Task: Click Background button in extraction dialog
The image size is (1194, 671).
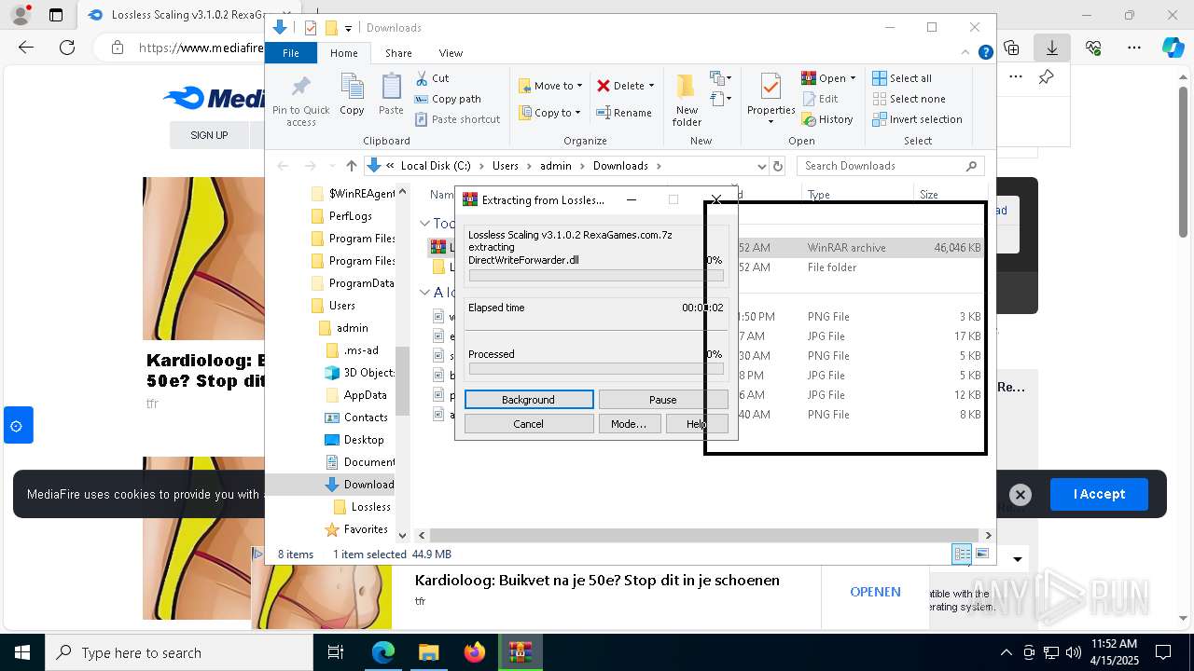Action: coord(528,400)
